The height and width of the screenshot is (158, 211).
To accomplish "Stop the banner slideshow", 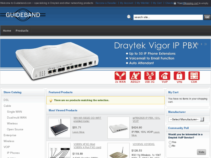I will 197,44.
